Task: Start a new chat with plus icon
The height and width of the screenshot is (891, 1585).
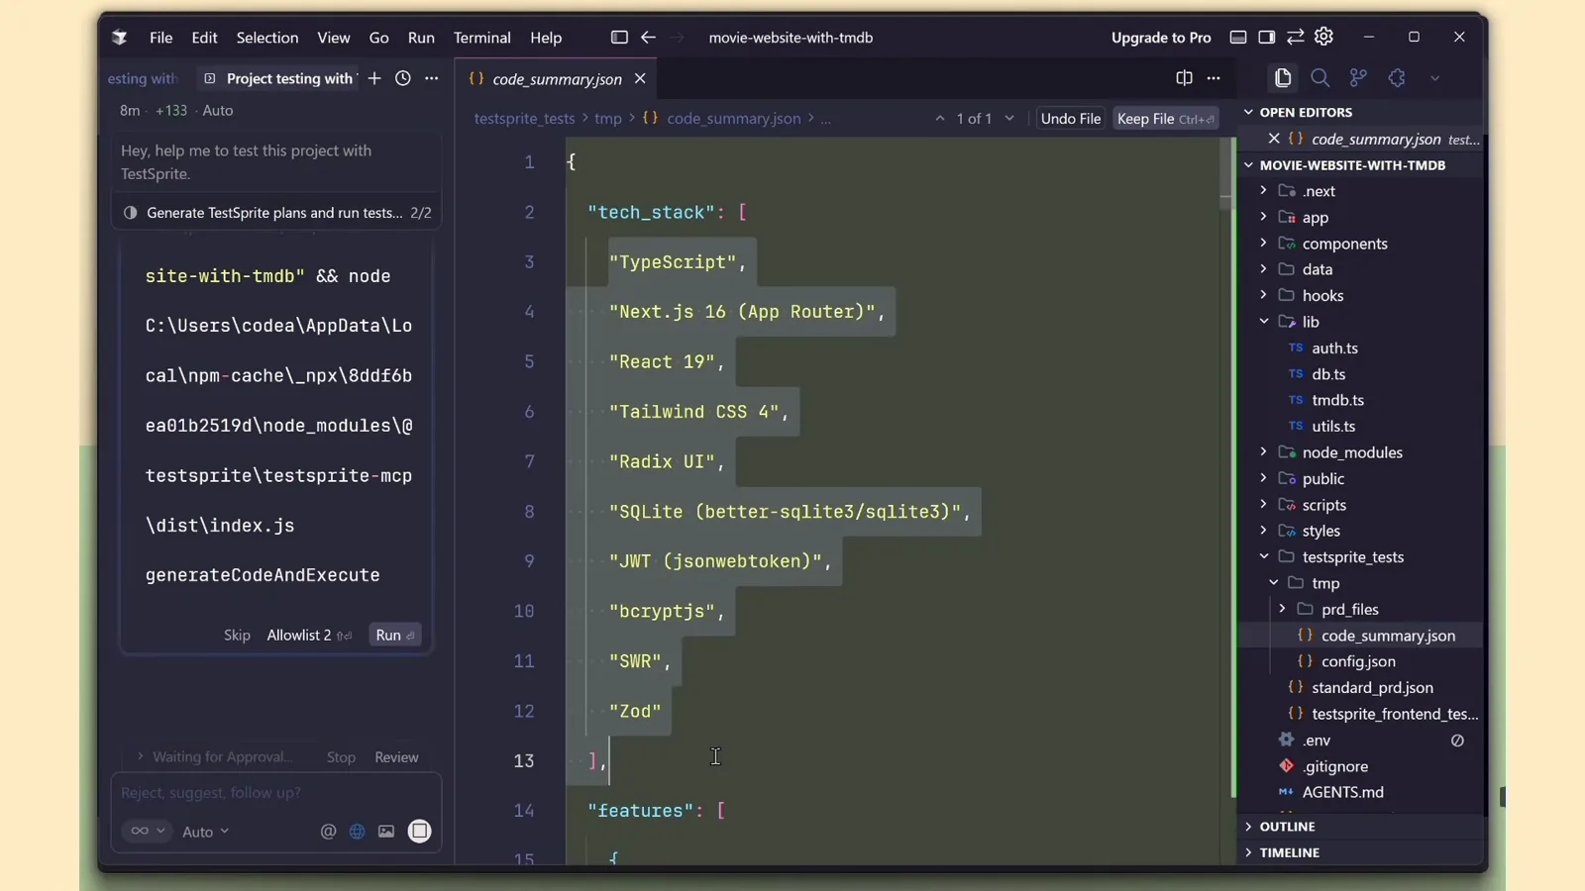Action: click(x=374, y=78)
